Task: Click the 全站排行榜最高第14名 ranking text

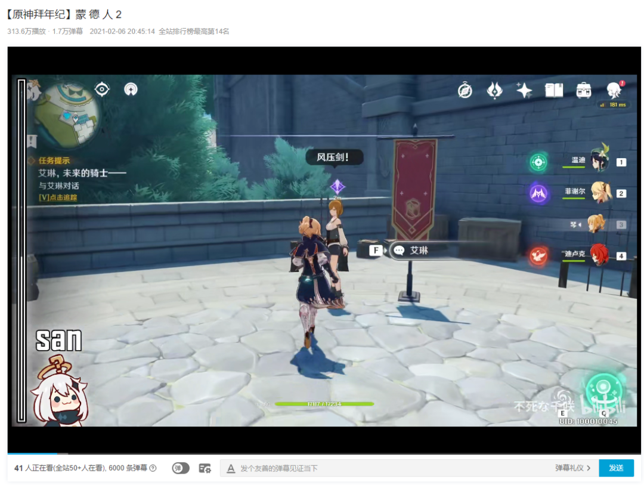Action: click(x=194, y=32)
